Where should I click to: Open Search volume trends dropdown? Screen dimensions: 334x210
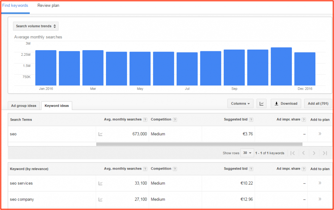click(x=36, y=26)
